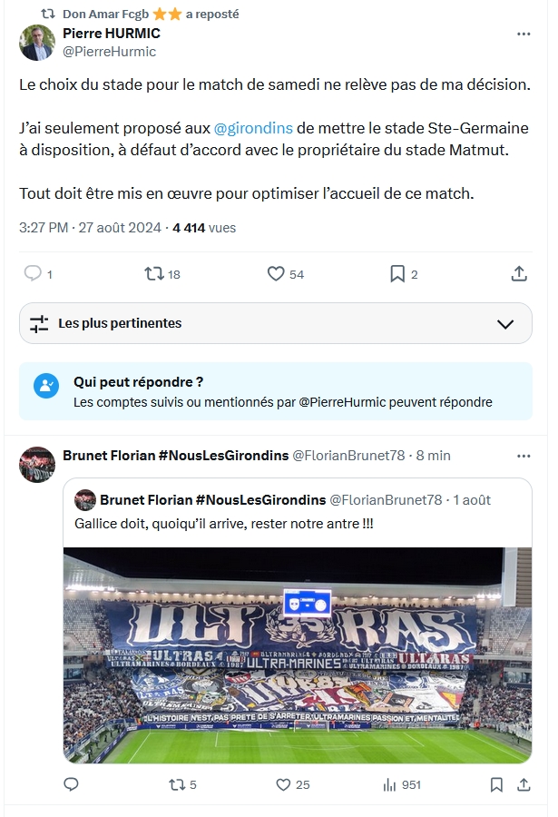Open more options on Brunet Florian's reply
The width and height of the screenshot is (558, 817).
(524, 455)
